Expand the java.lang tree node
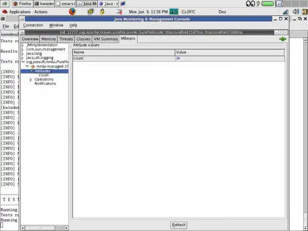The image size is (308, 231). [x=23, y=53]
